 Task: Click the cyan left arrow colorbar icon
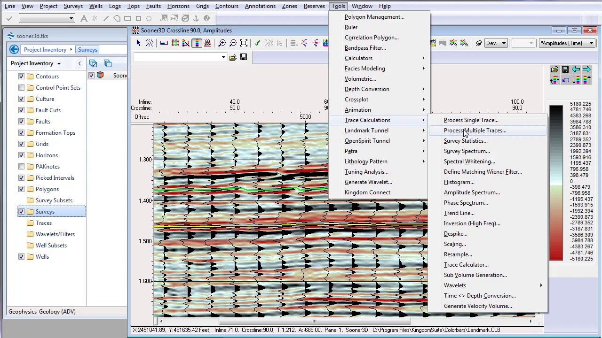pyautogui.click(x=576, y=70)
